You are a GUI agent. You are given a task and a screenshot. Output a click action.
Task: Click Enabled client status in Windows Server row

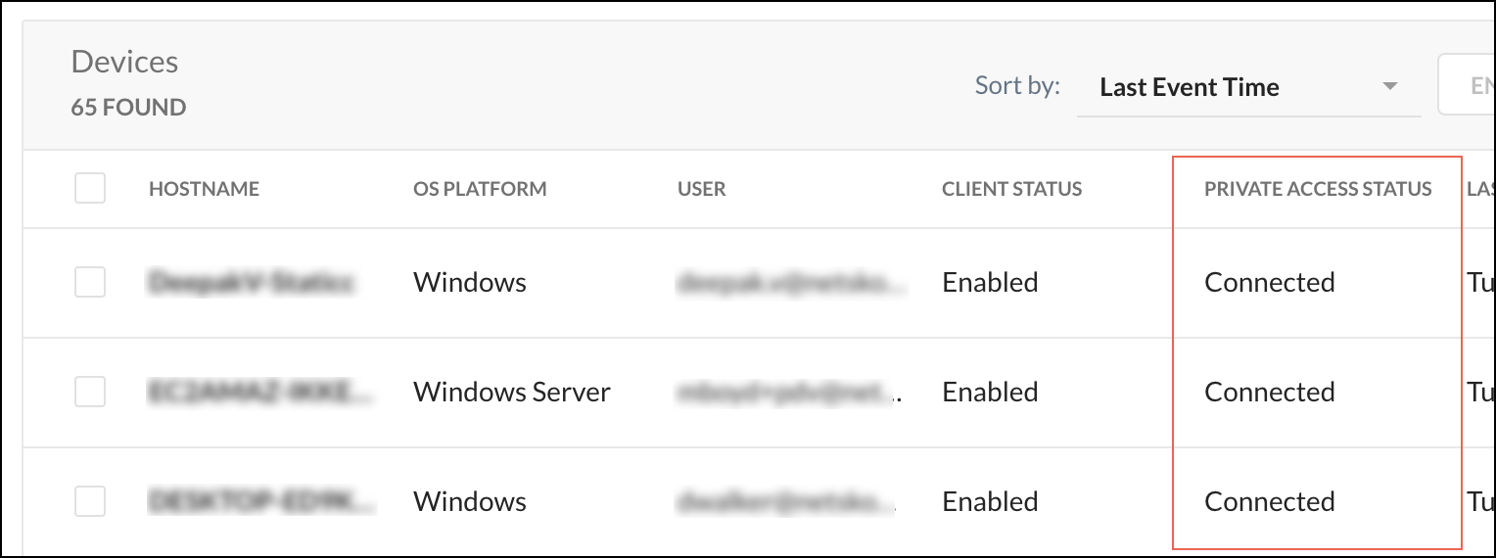tap(990, 393)
